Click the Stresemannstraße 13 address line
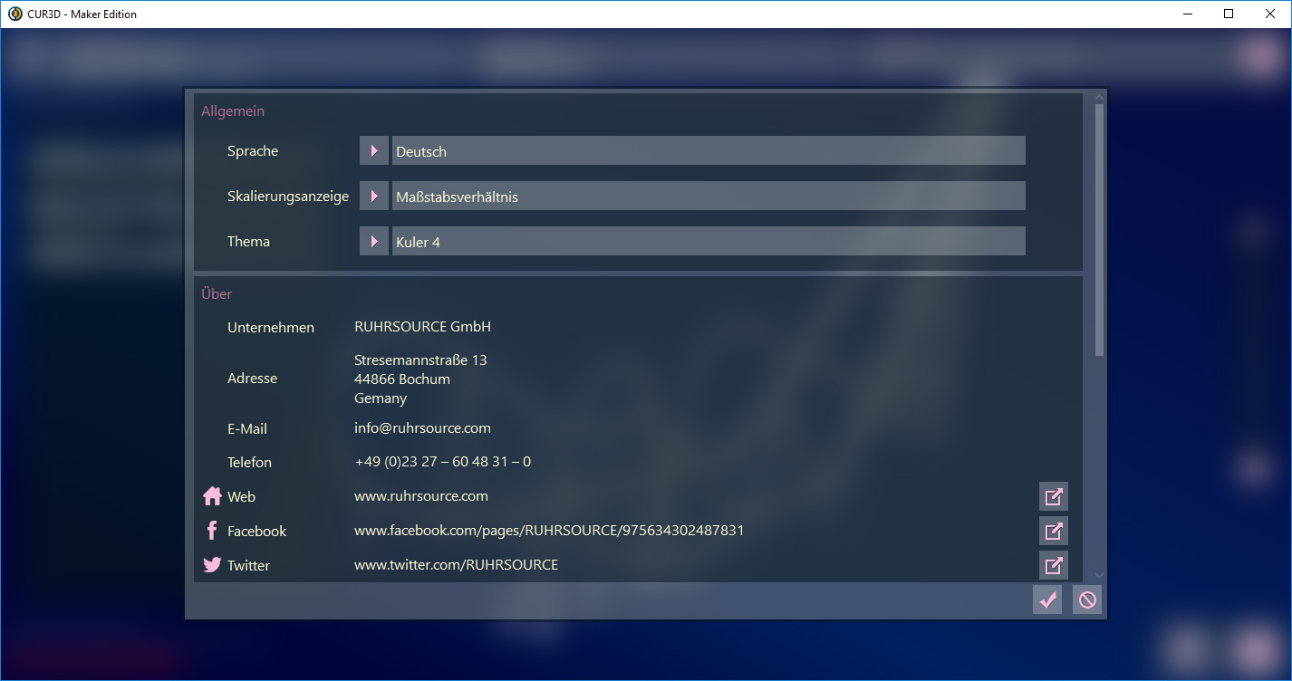Viewport: 1292px width, 681px height. [420, 360]
